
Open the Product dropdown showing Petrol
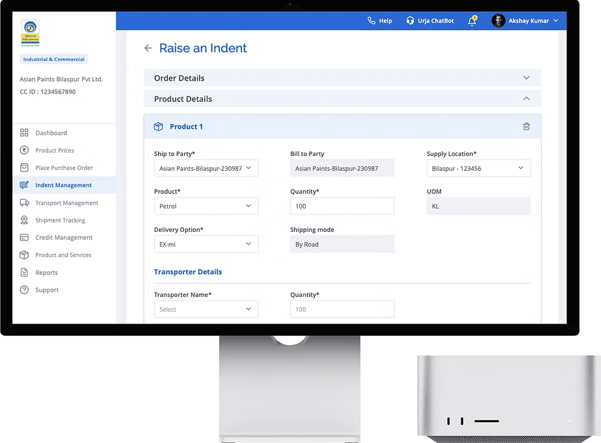click(x=206, y=206)
